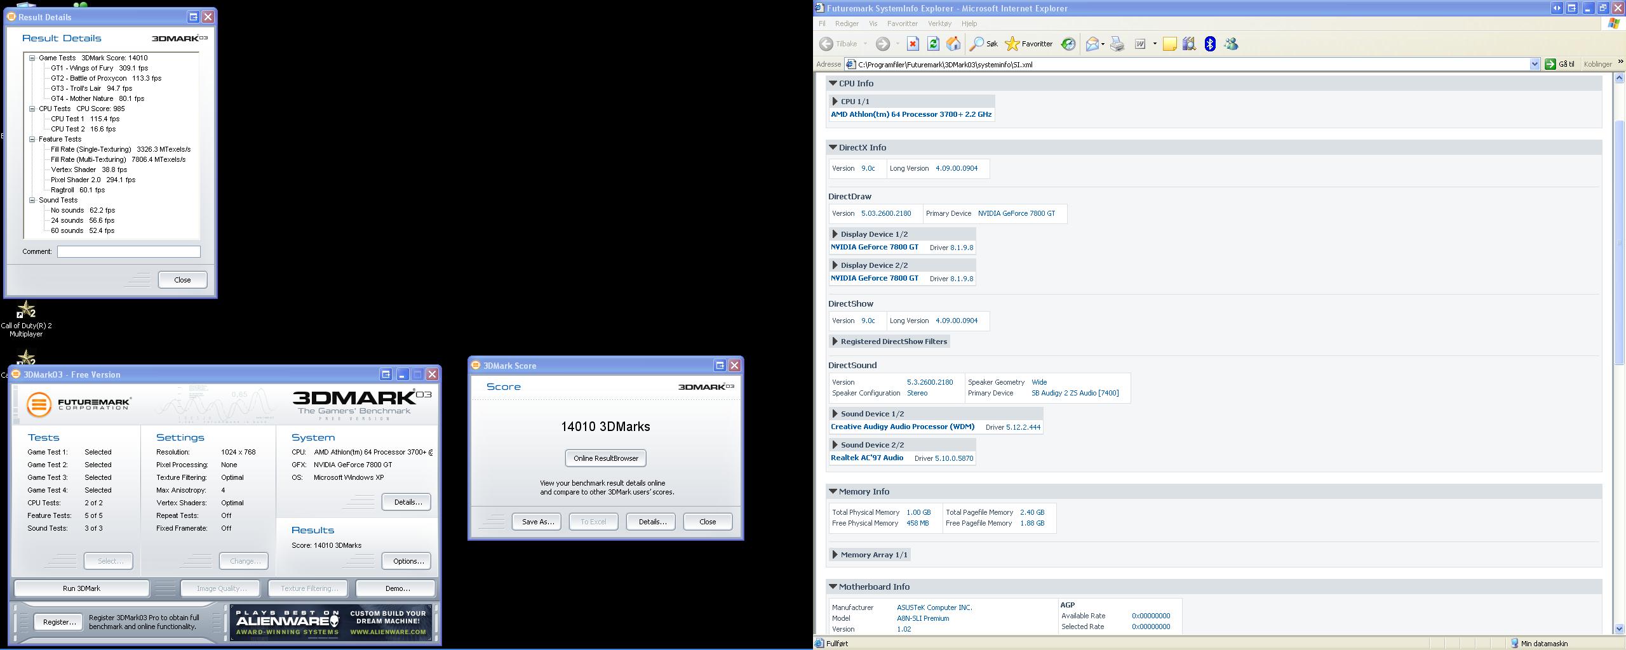The width and height of the screenshot is (1626, 650).
Task: Open the Back button history dropdown arrow
Action: click(x=865, y=44)
